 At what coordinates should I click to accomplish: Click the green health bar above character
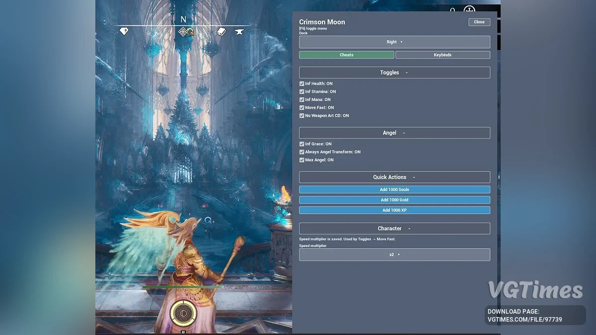(182, 287)
